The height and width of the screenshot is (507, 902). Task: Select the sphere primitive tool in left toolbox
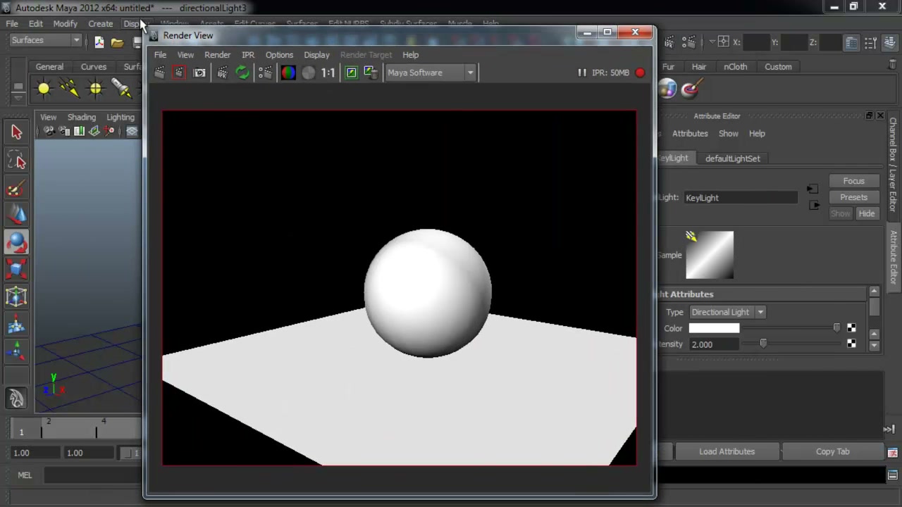click(17, 242)
